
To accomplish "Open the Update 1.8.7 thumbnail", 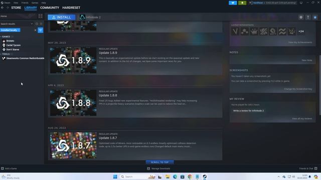I will click(x=73, y=145).
